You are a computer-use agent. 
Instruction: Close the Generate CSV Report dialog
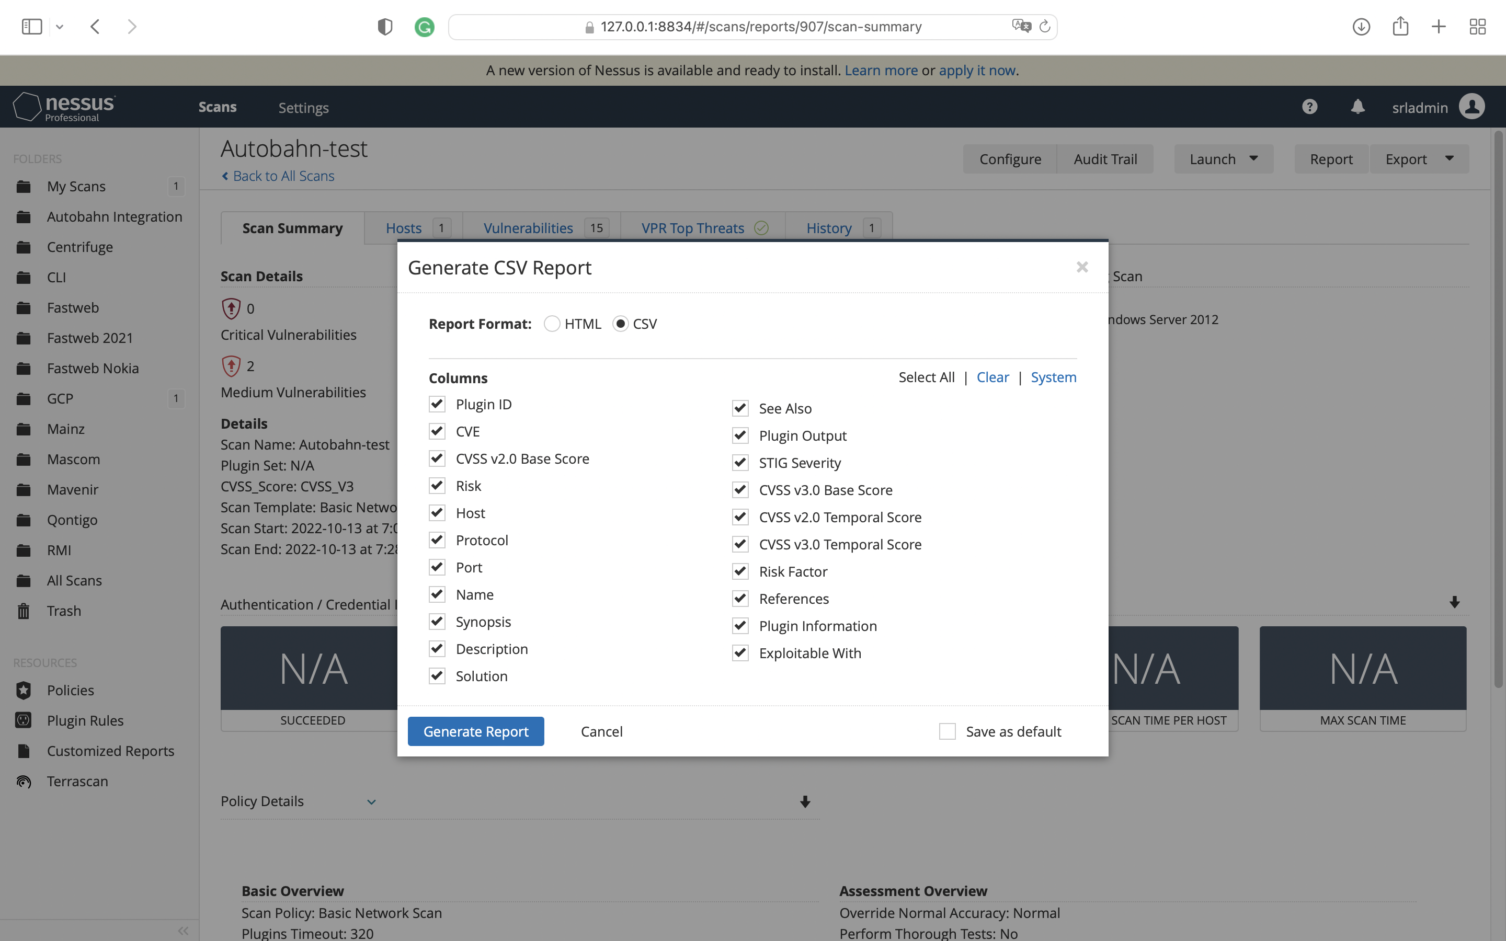click(1082, 267)
